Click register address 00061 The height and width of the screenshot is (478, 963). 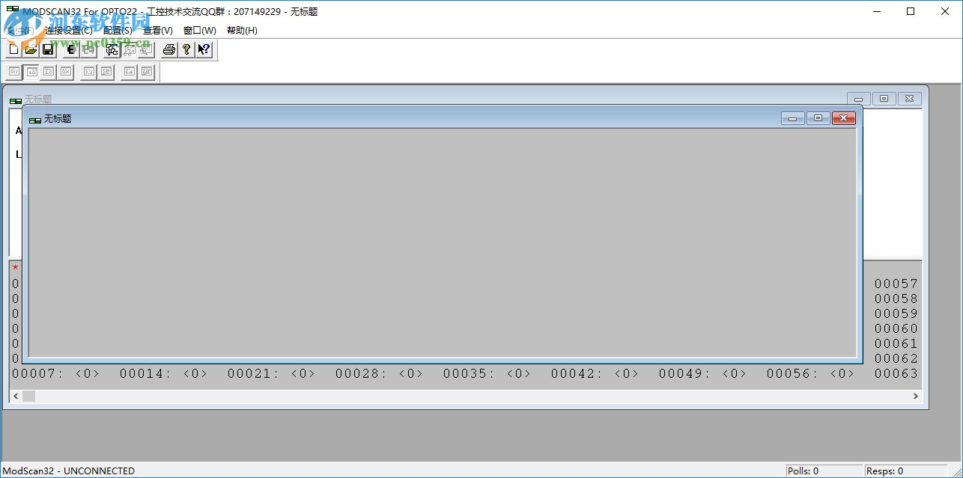point(896,343)
